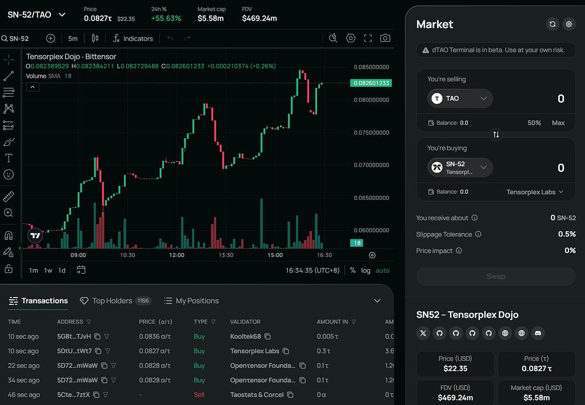Open chart settings hexagon icon
Viewport: 585px width, 405px height.
351,38
